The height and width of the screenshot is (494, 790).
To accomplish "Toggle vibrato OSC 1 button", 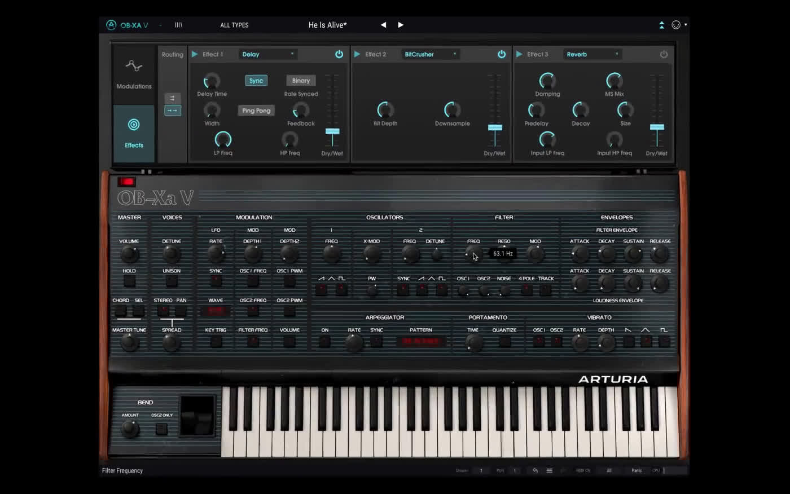I will point(538,341).
